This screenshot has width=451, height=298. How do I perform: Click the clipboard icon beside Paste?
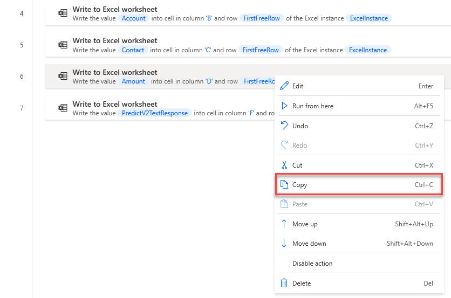point(284,204)
